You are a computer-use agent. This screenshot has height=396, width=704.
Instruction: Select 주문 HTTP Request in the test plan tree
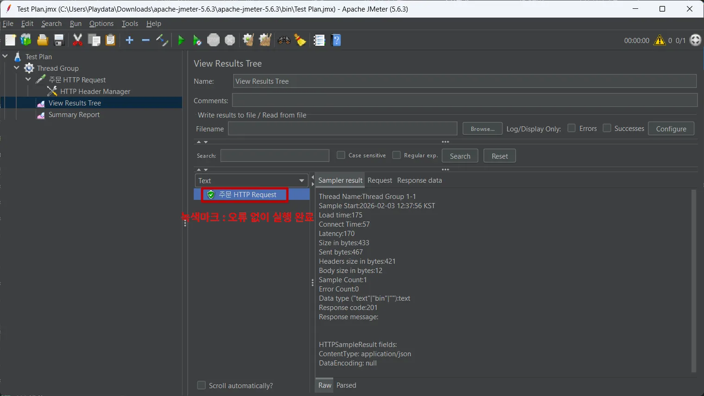point(77,80)
